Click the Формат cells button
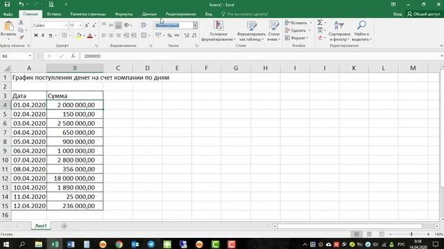 pyautogui.click(x=296, y=37)
